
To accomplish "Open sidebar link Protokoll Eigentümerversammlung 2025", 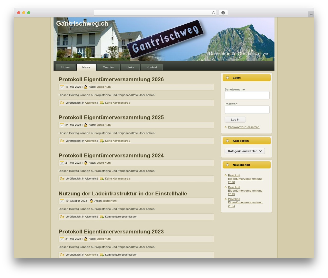I will pos(245,191).
